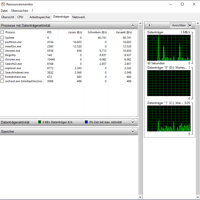Check the AvastSvc.exe checkbox

click(x=2, y=46)
